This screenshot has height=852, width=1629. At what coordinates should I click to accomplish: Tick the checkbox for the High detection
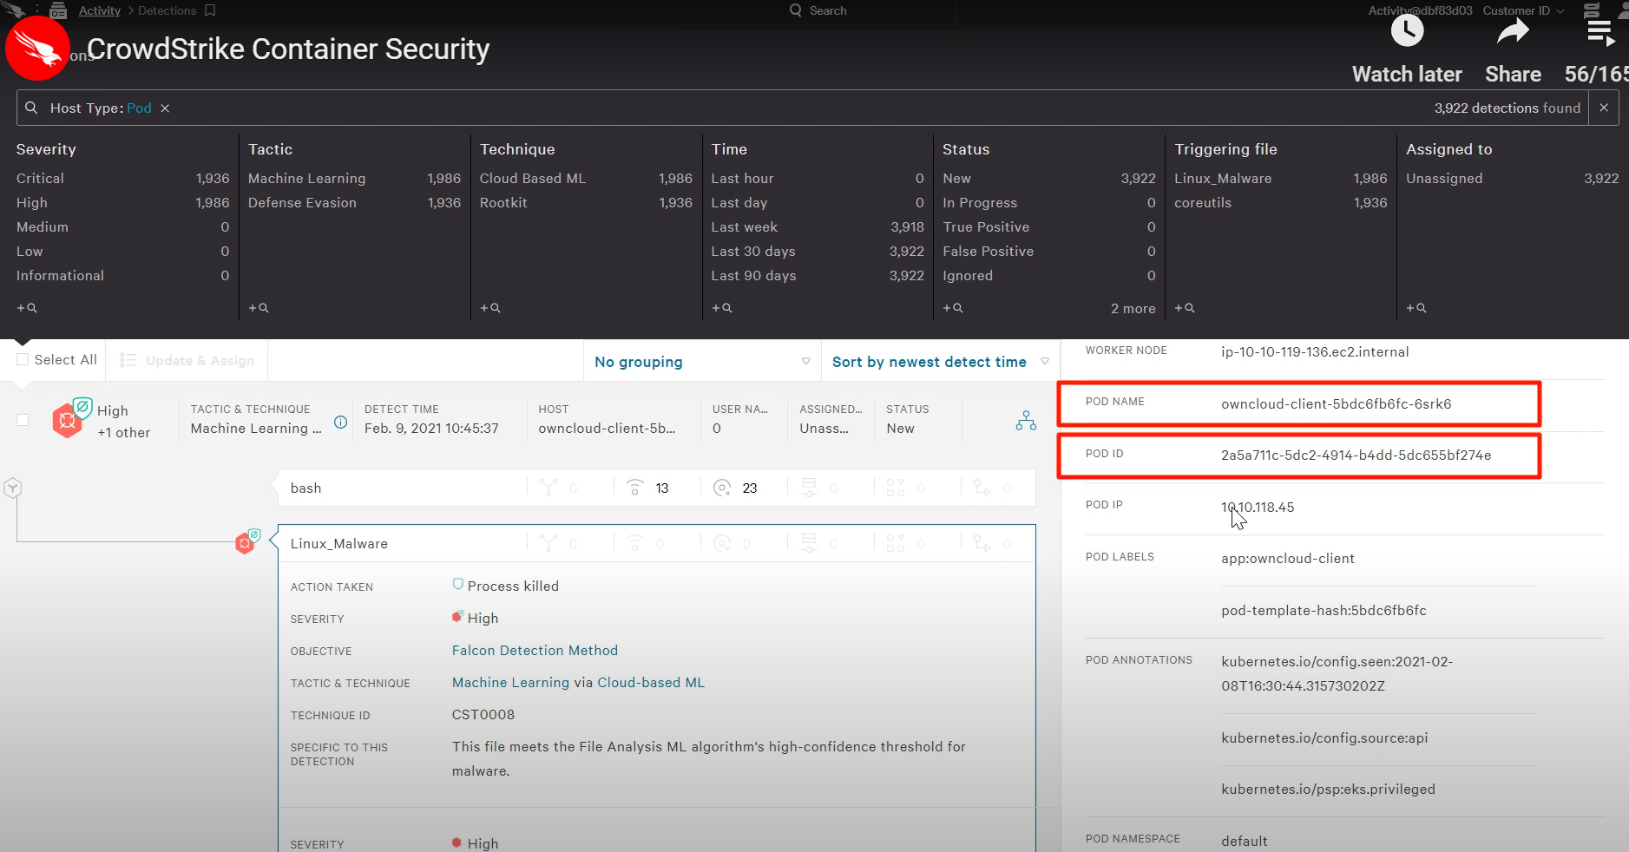point(23,420)
